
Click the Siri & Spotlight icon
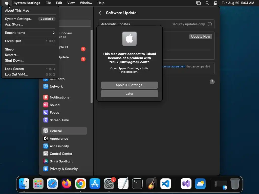click(46, 161)
